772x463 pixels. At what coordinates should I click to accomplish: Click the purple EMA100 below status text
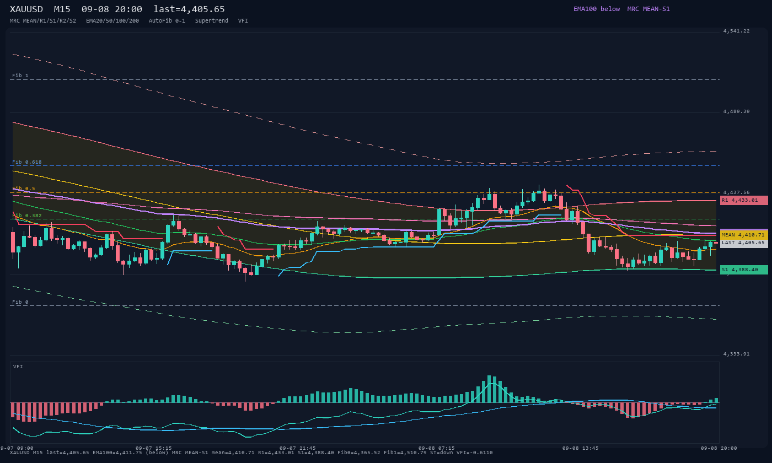click(x=597, y=9)
